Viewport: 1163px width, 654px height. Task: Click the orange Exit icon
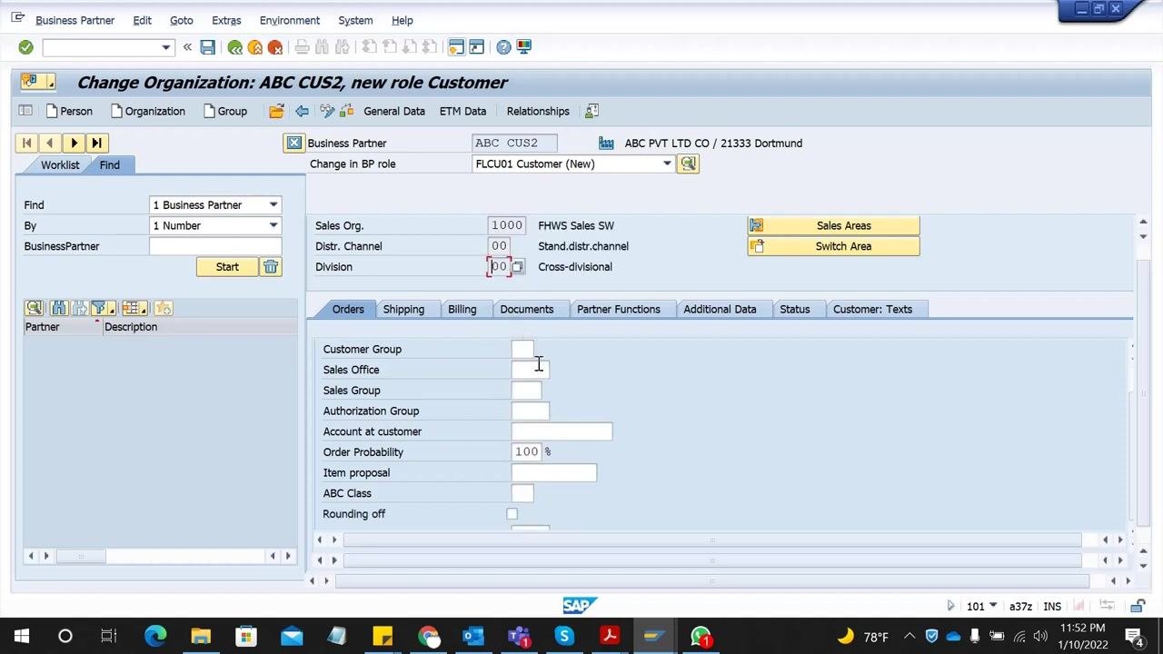[x=255, y=47]
